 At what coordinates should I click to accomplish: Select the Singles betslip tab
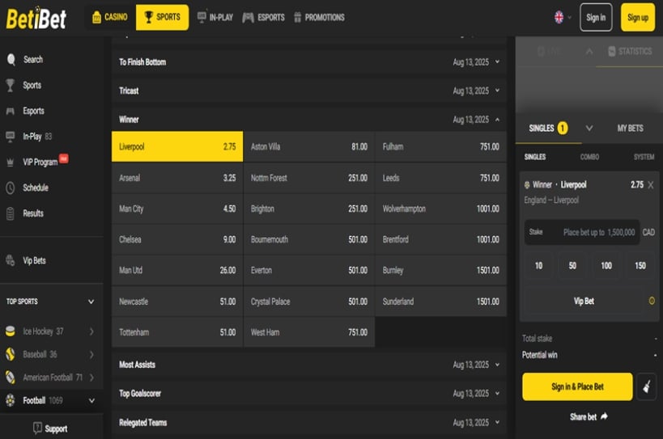[x=548, y=129]
